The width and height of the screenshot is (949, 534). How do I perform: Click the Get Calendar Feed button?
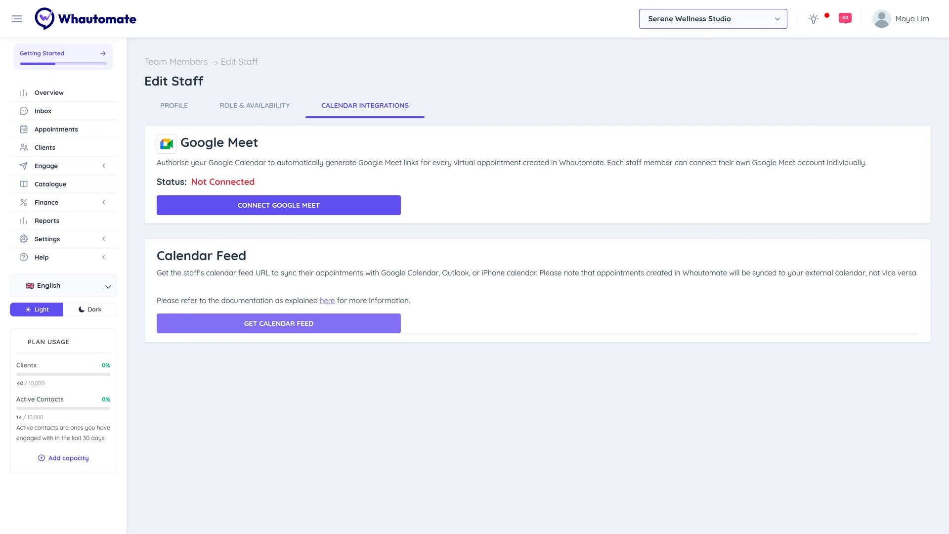click(279, 323)
